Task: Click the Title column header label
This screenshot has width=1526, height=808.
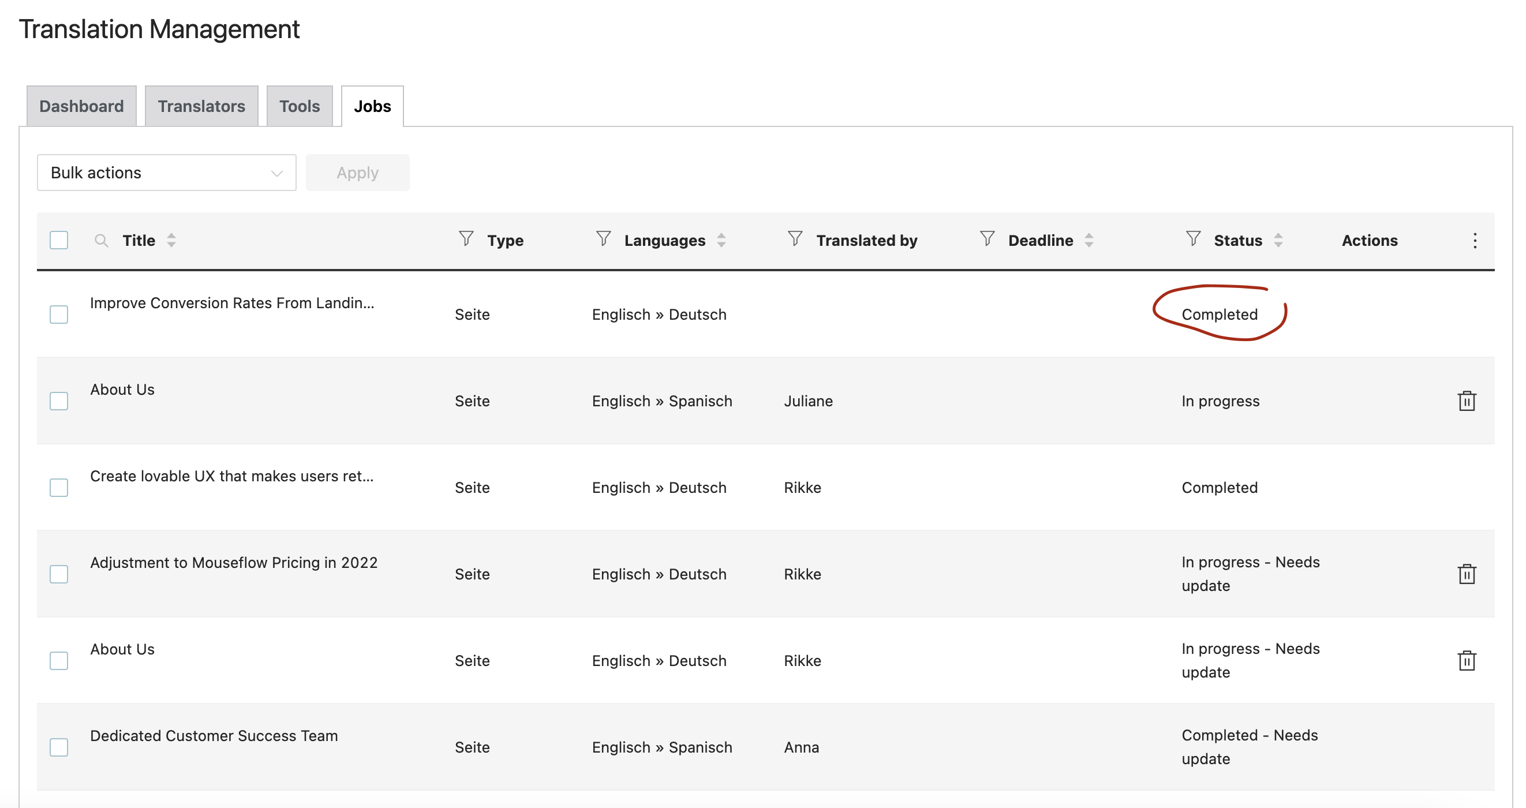Action: 139,240
